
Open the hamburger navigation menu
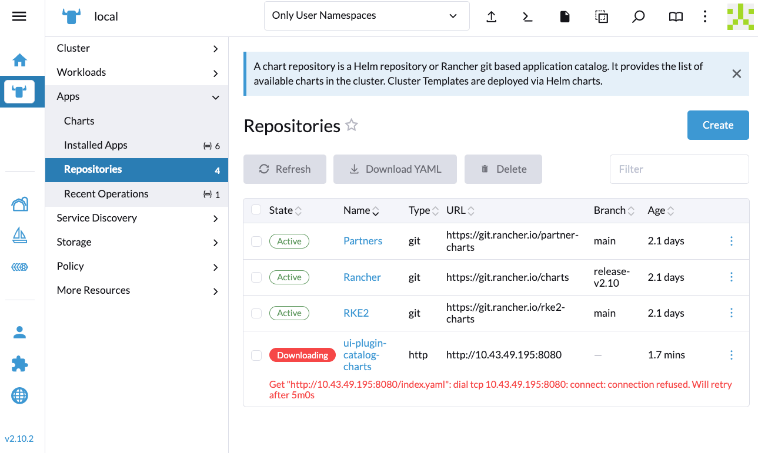(x=19, y=16)
